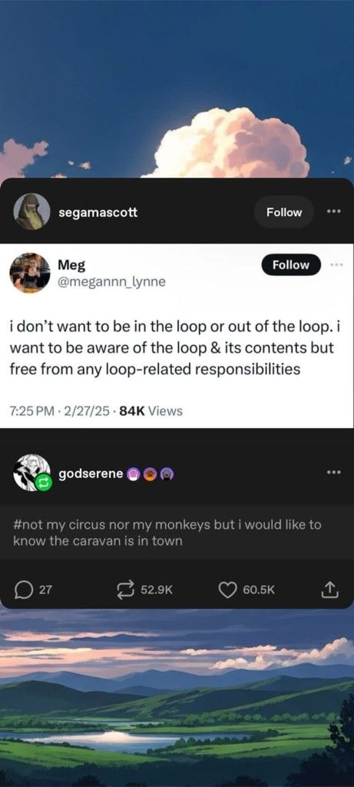Click the green reblog badge icon
The image size is (354, 787).
(44, 483)
